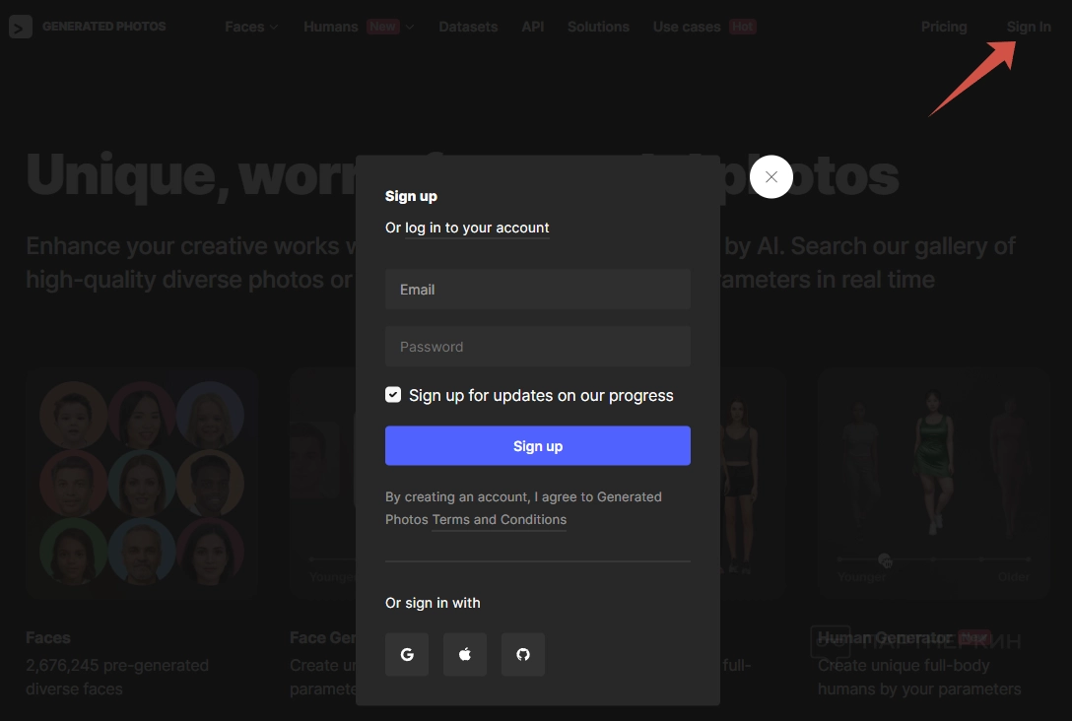Adjust the Human Generator age slider handle

[884, 559]
